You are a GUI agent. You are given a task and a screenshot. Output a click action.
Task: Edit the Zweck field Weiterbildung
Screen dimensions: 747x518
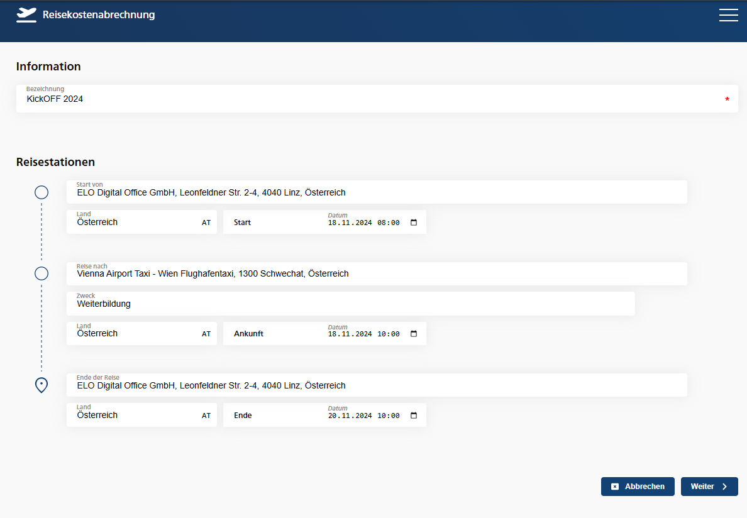pos(350,304)
